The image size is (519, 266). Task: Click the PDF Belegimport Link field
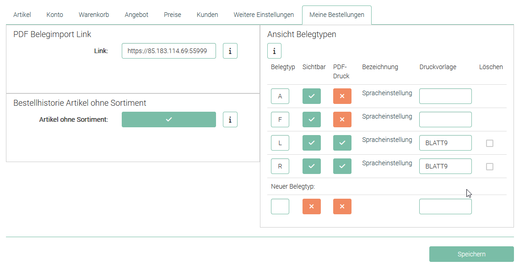tap(168, 51)
